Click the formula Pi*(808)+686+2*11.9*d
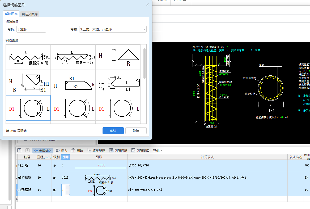This screenshot has height=209, width=310. (145, 190)
